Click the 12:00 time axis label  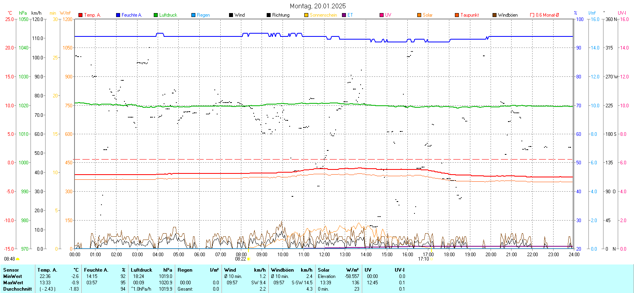325,255
